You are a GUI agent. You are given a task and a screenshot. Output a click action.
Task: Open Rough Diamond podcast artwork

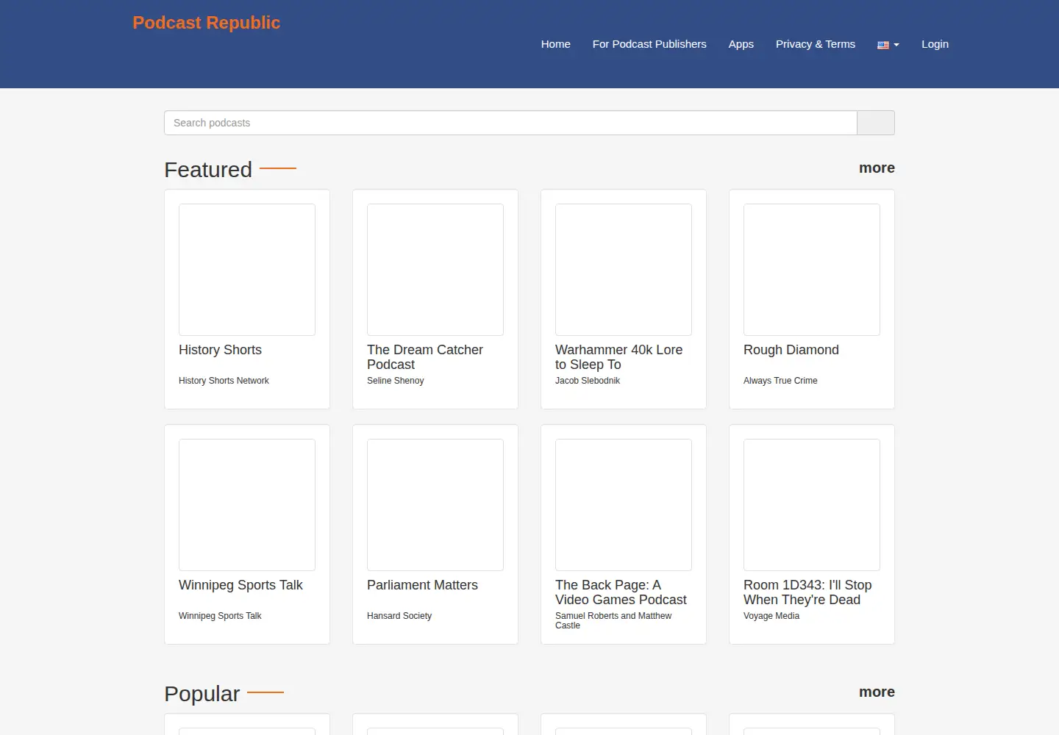click(812, 270)
